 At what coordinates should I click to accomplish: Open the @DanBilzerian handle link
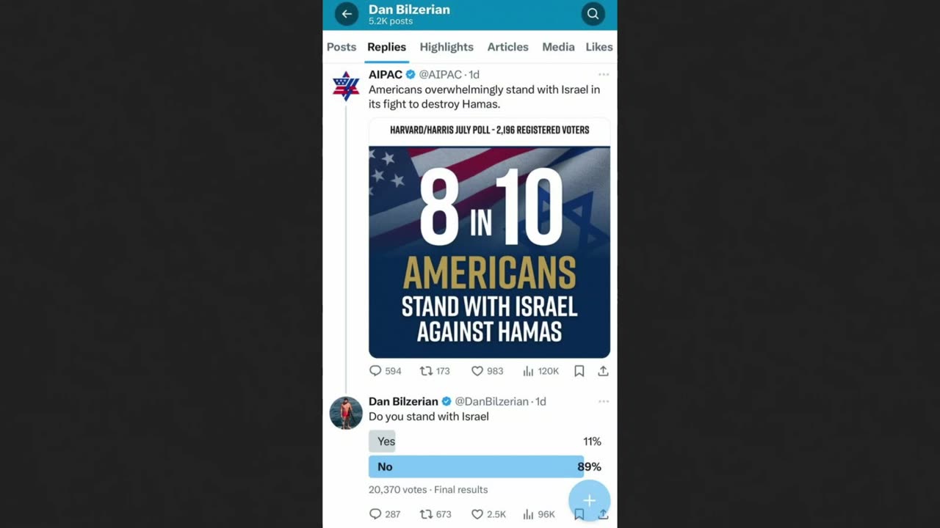pos(492,402)
